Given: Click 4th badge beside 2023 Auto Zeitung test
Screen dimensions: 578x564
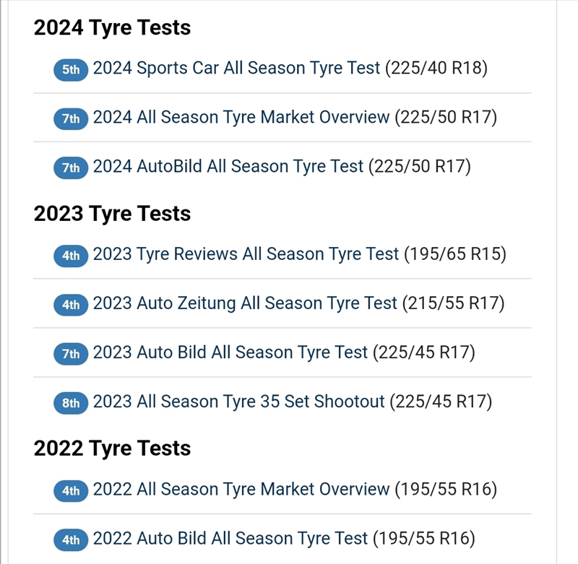Looking at the screenshot, I should pos(71,305).
